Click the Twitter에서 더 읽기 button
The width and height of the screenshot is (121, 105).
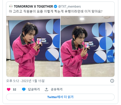coord(60,97)
